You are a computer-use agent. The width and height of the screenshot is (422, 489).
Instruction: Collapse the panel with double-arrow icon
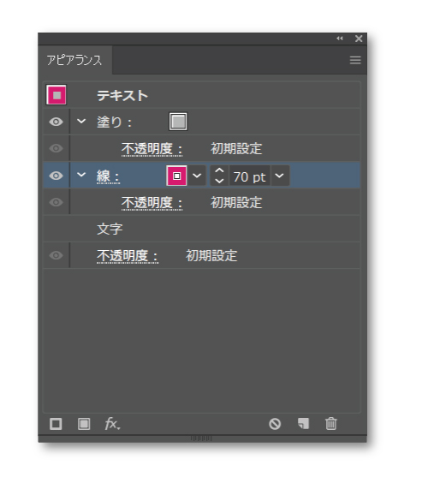(340, 39)
